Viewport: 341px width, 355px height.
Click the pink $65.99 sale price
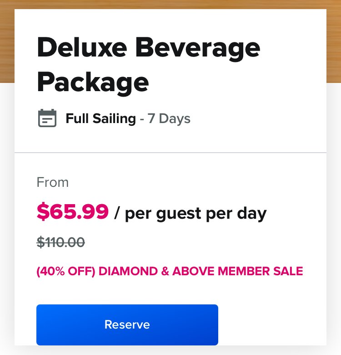tap(73, 211)
